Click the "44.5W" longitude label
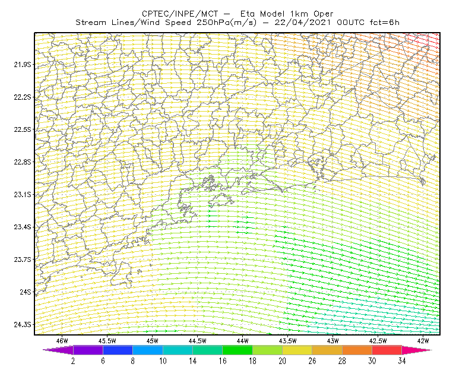This screenshot has height=367, width=475. click(198, 341)
